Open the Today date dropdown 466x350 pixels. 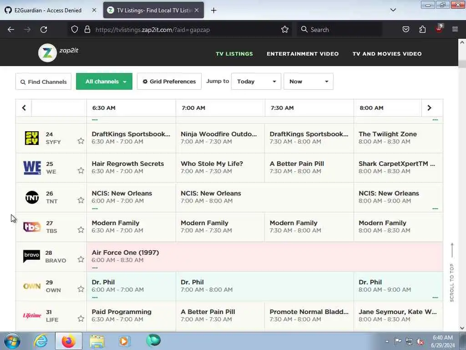pyautogui.click(x=256, y=81)
